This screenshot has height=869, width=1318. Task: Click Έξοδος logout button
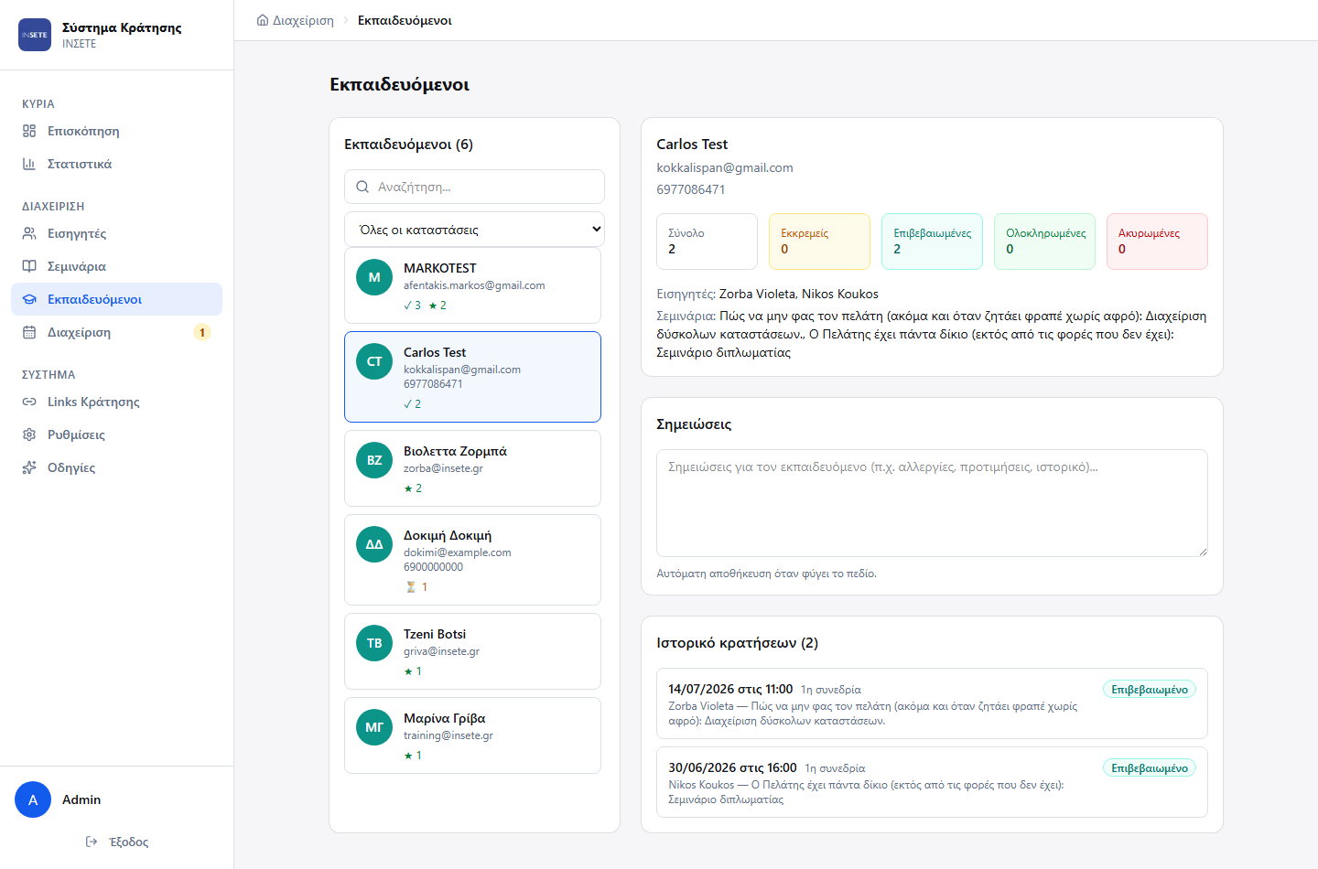(116, 842)
